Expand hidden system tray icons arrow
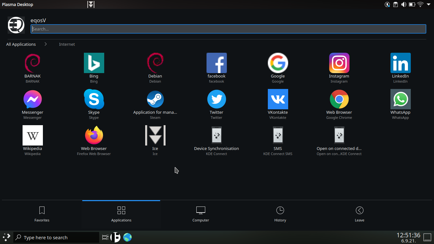The width and height of the screenshot is (434, 244). point(429,4)
